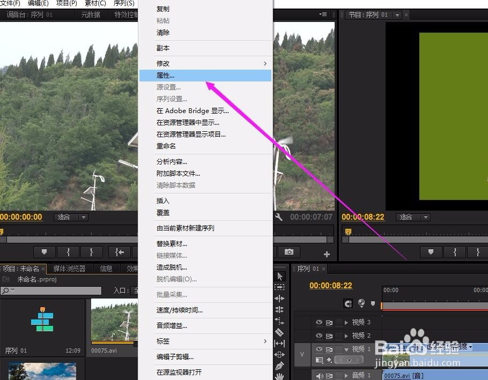
Task: Mute the 音频 1 track speaker
Action: 319,376
